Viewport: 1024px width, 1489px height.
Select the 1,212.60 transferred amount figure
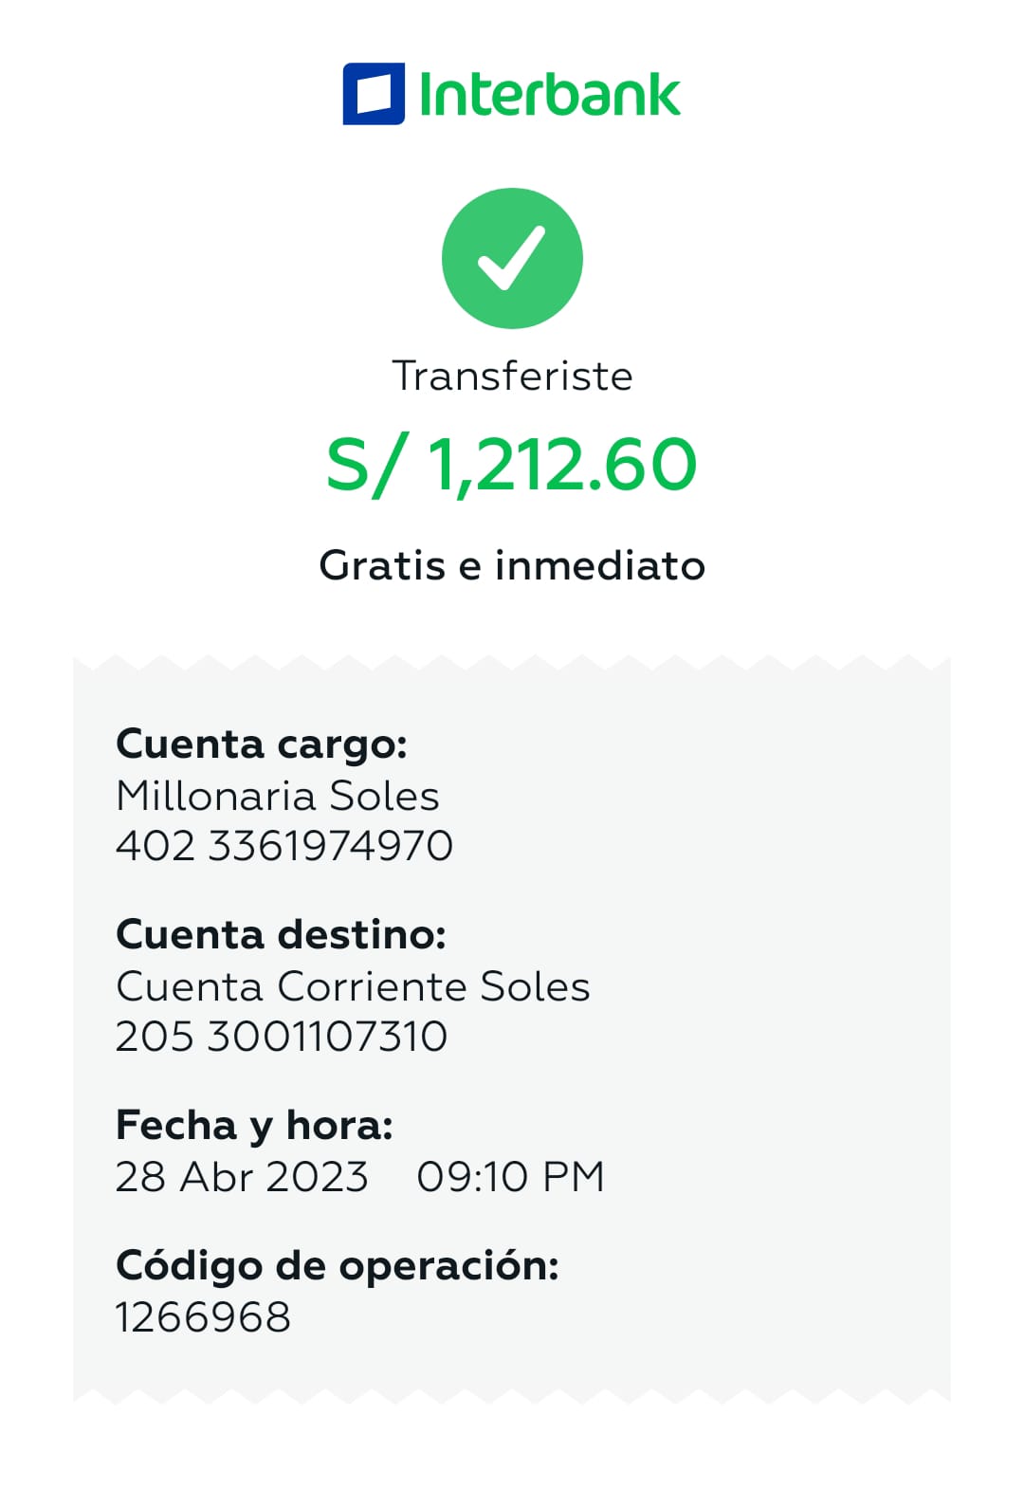(562, 465)
